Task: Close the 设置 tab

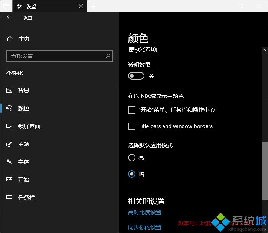Action: click(x=81, y=6)
